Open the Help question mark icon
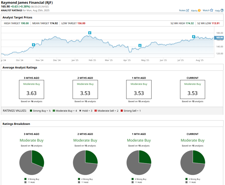The height and width of the screenshot is (185, 225). [222, 10]
